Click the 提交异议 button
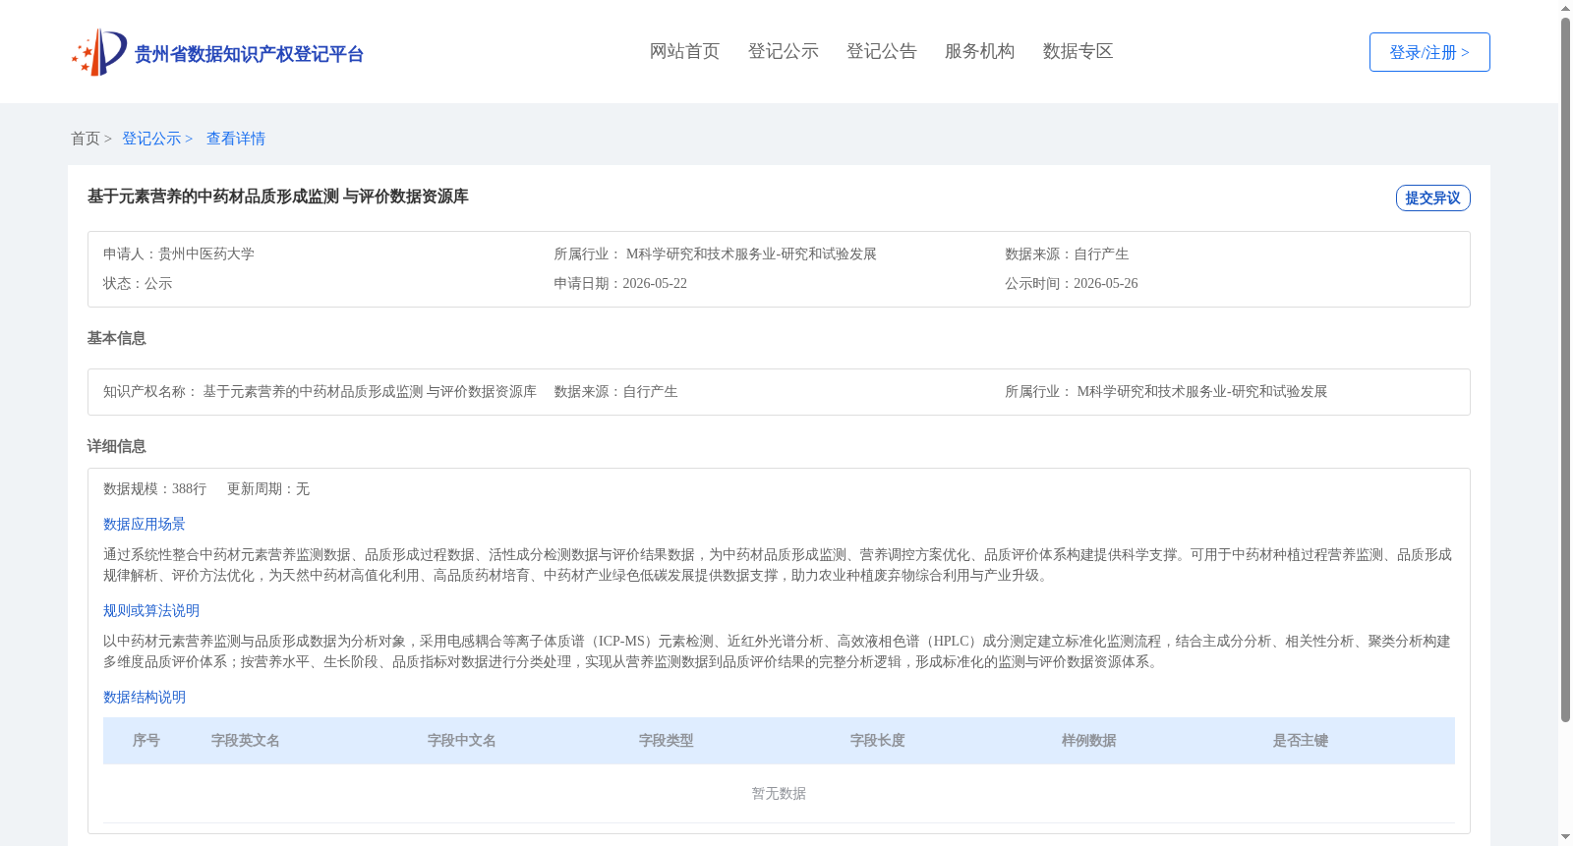 1432,197
